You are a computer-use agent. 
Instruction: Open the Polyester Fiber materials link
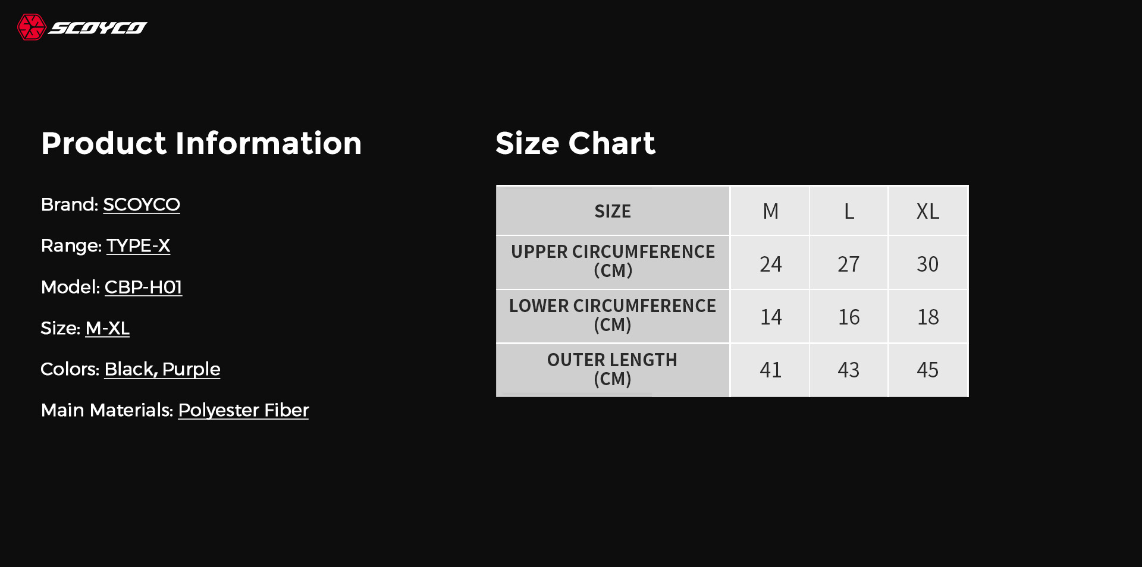coord(243,410)
